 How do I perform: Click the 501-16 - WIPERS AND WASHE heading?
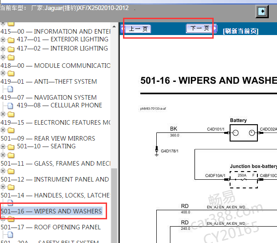pos(209,80)
